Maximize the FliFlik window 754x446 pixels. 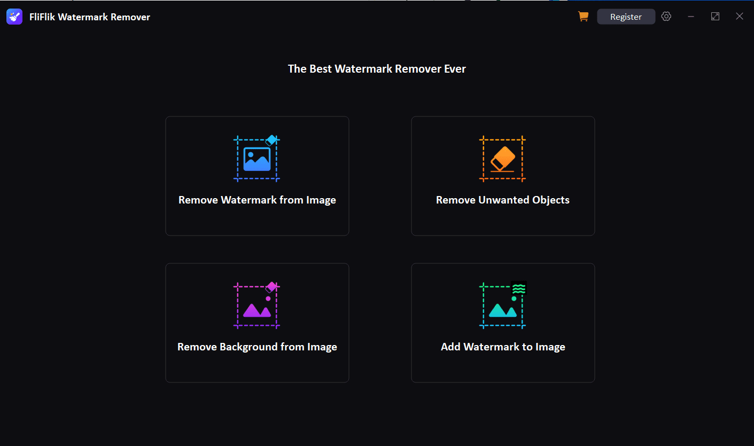[x=715, y=17]
